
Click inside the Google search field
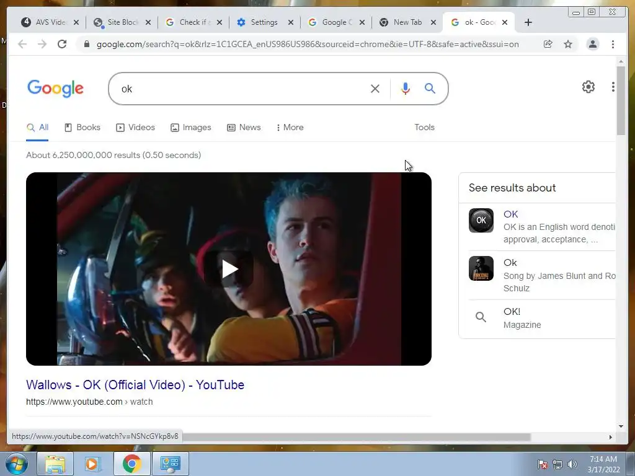coord(243,89)
